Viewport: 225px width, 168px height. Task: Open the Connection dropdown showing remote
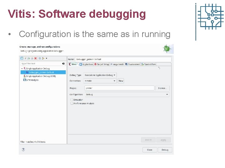click(100, 81)
